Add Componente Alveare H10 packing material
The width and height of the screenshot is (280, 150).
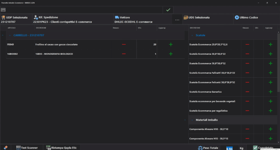(x=270, y=129)
